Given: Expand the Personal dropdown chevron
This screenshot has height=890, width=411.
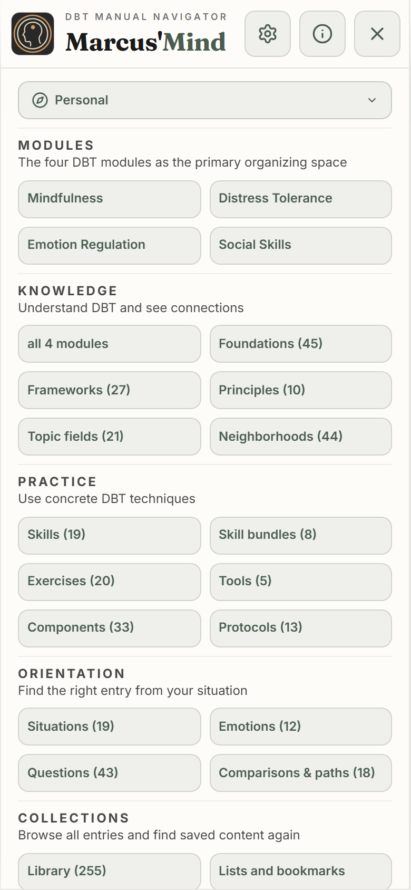Looking at the screenshot, I should [x=372, y=100].
